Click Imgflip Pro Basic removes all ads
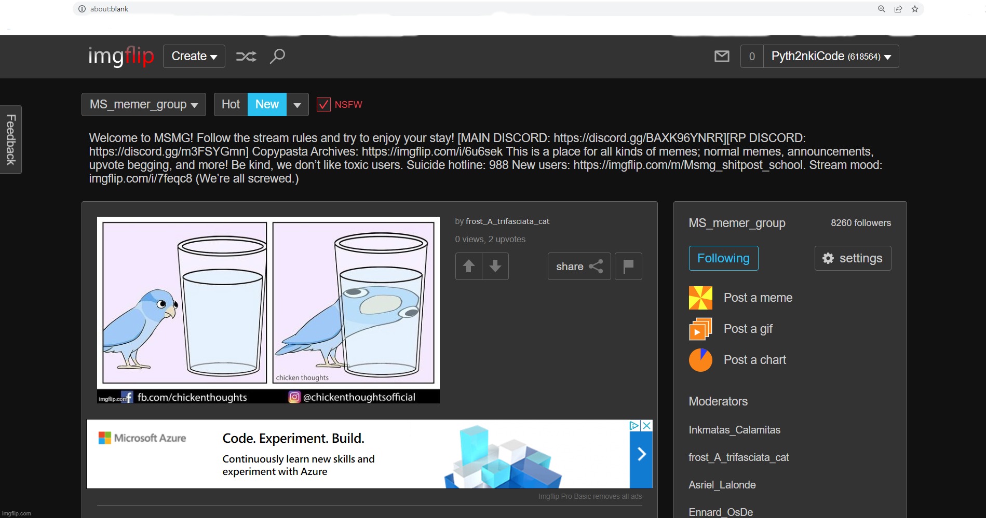This screenshot has width=986, height=518. [x=590, y=496]
